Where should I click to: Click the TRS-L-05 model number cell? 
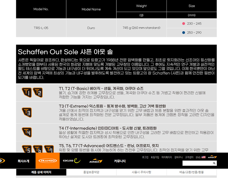[x=41, y=28]
